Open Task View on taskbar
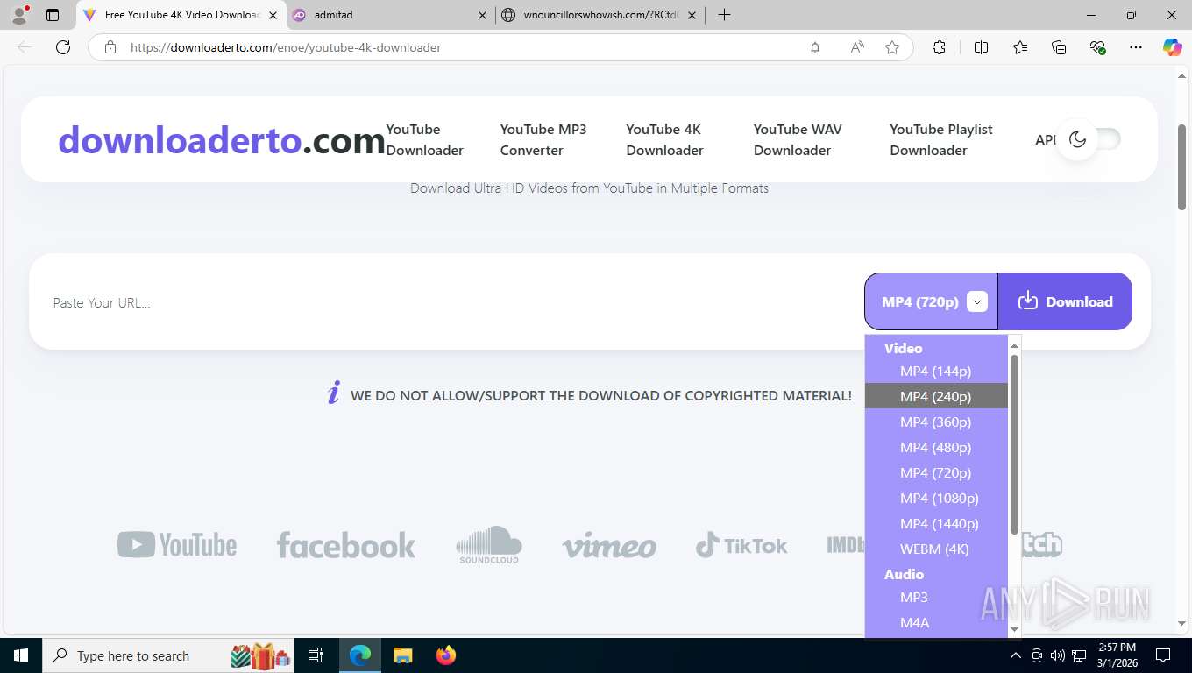1192x673 pixels. tap(316, 655)
